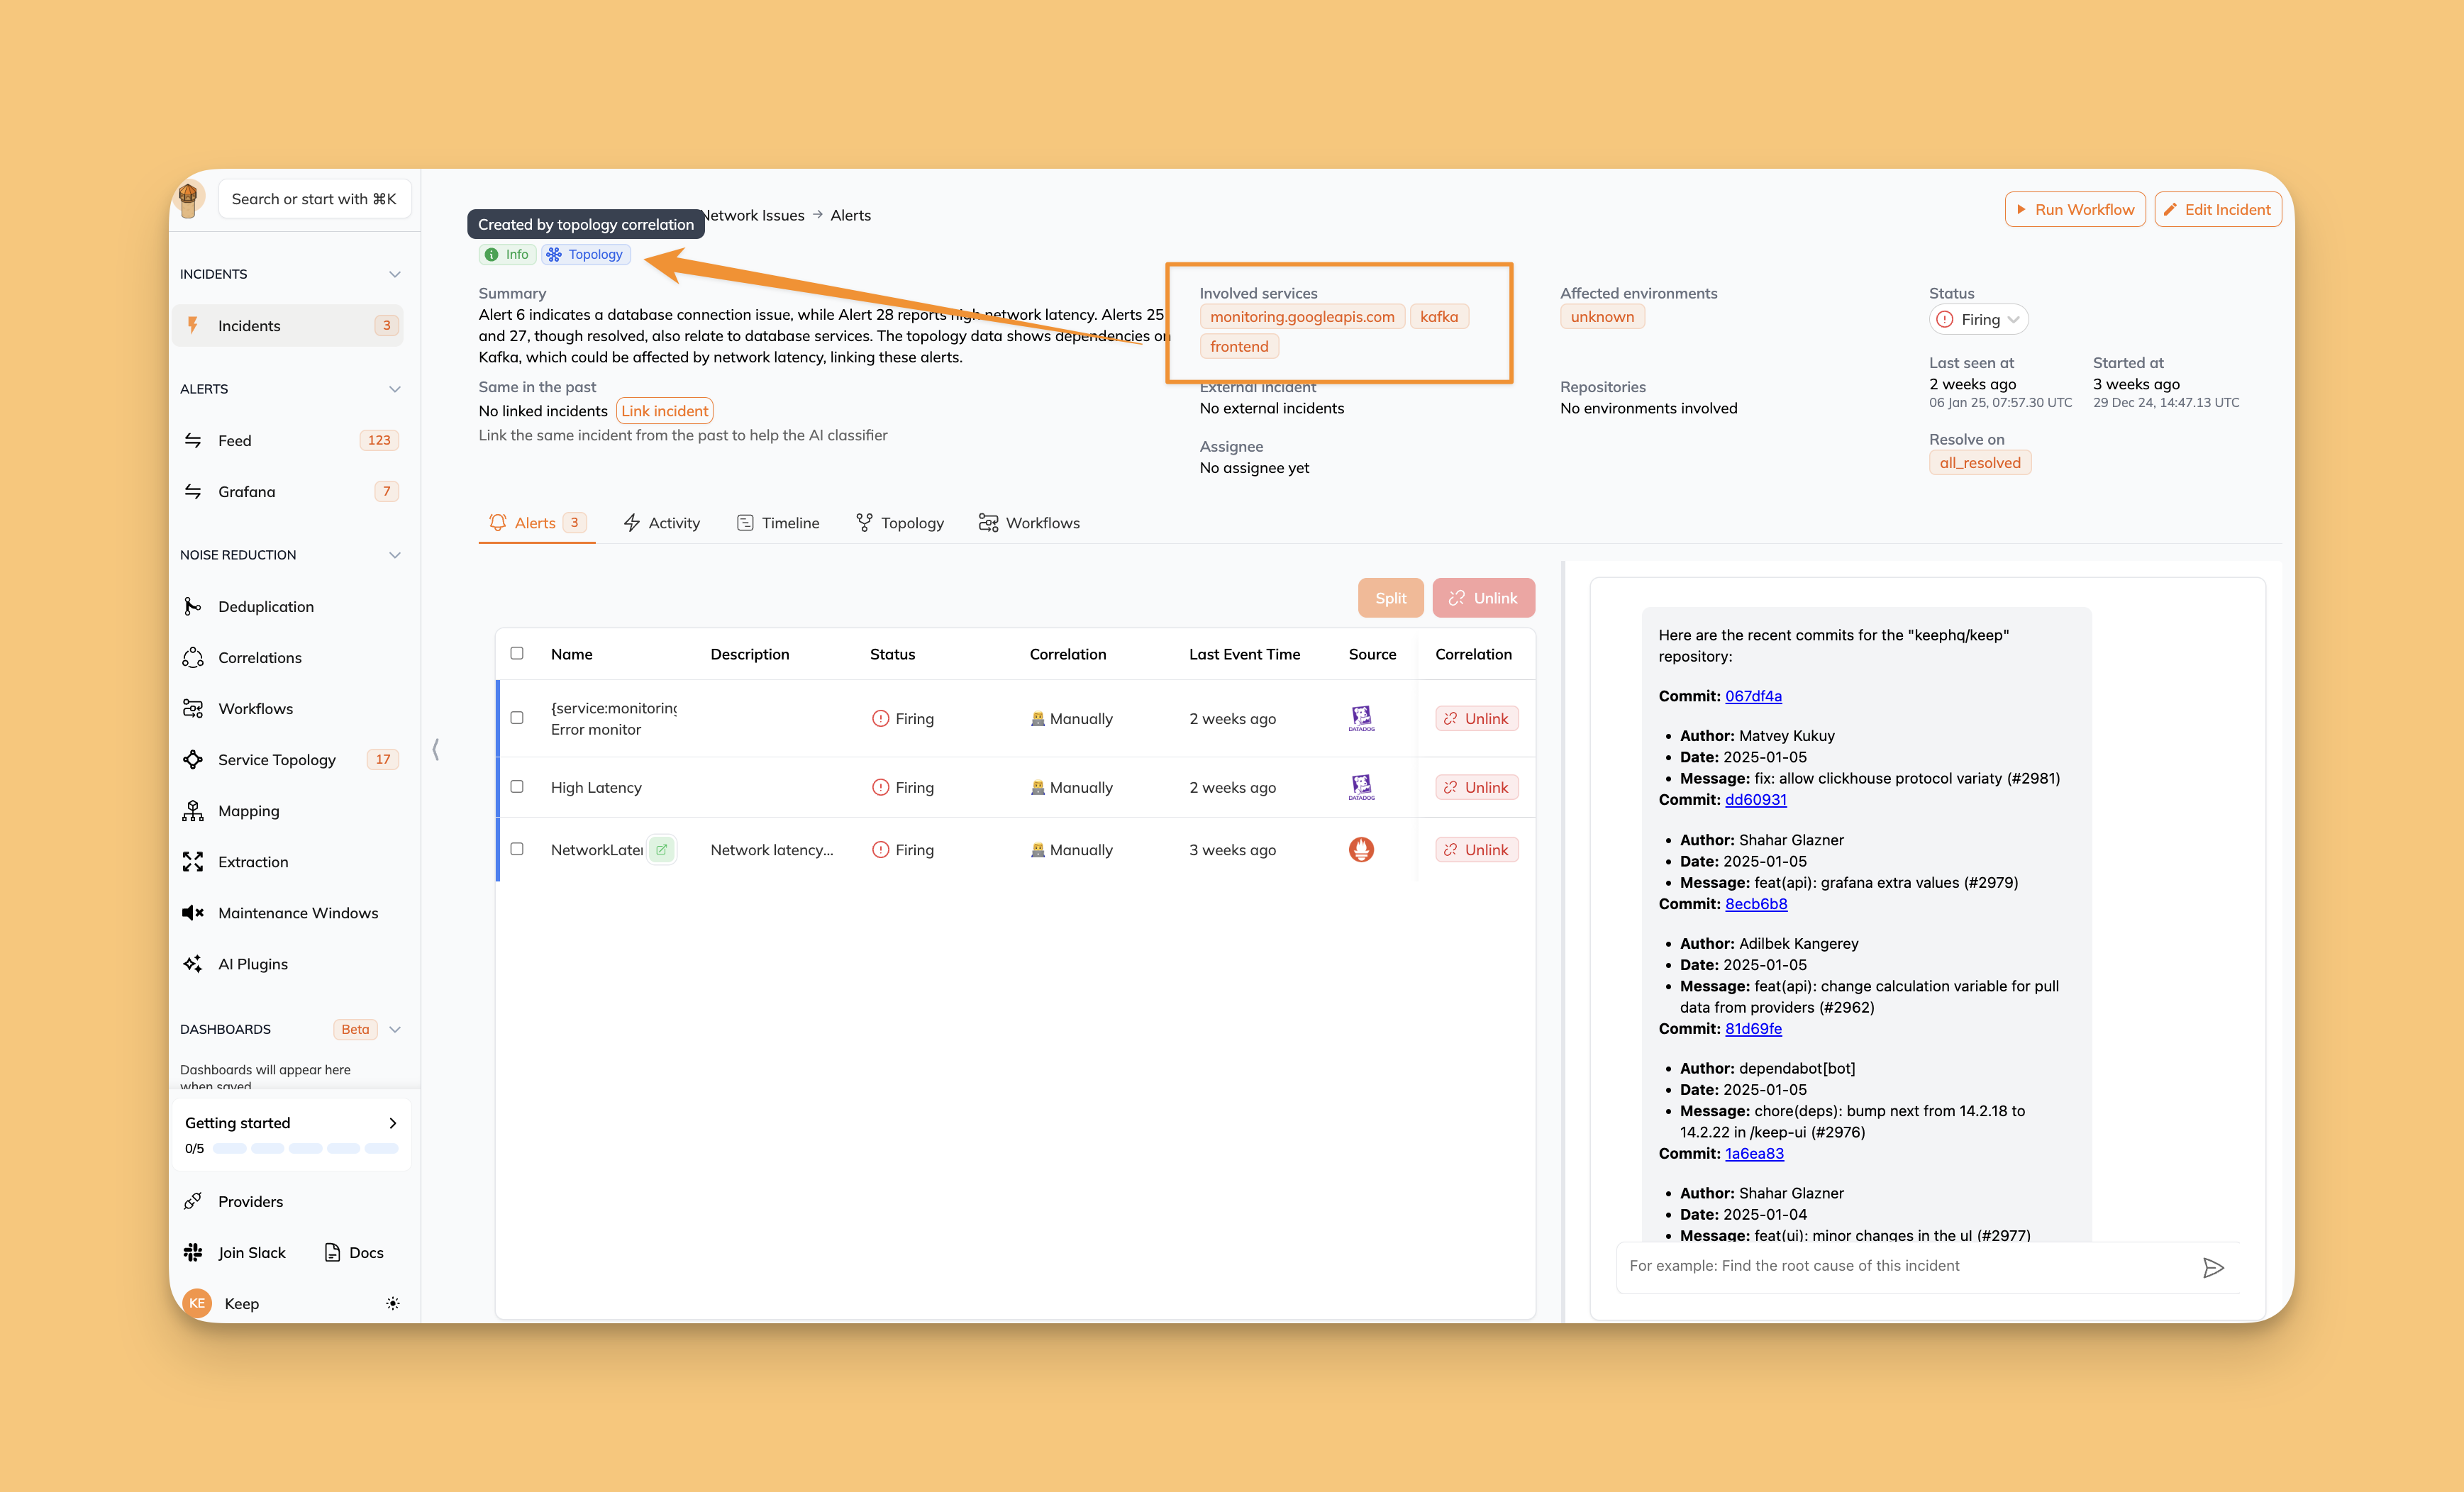Open commit link 1a6ea83
2464x1492 pixels.
(x=1754, y=1153)
